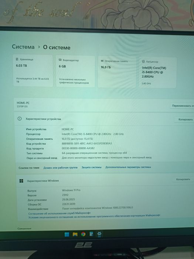194x259 pixels.
Task: Click the RAM icon in the Оперативная память card
Action: [102, 61]
